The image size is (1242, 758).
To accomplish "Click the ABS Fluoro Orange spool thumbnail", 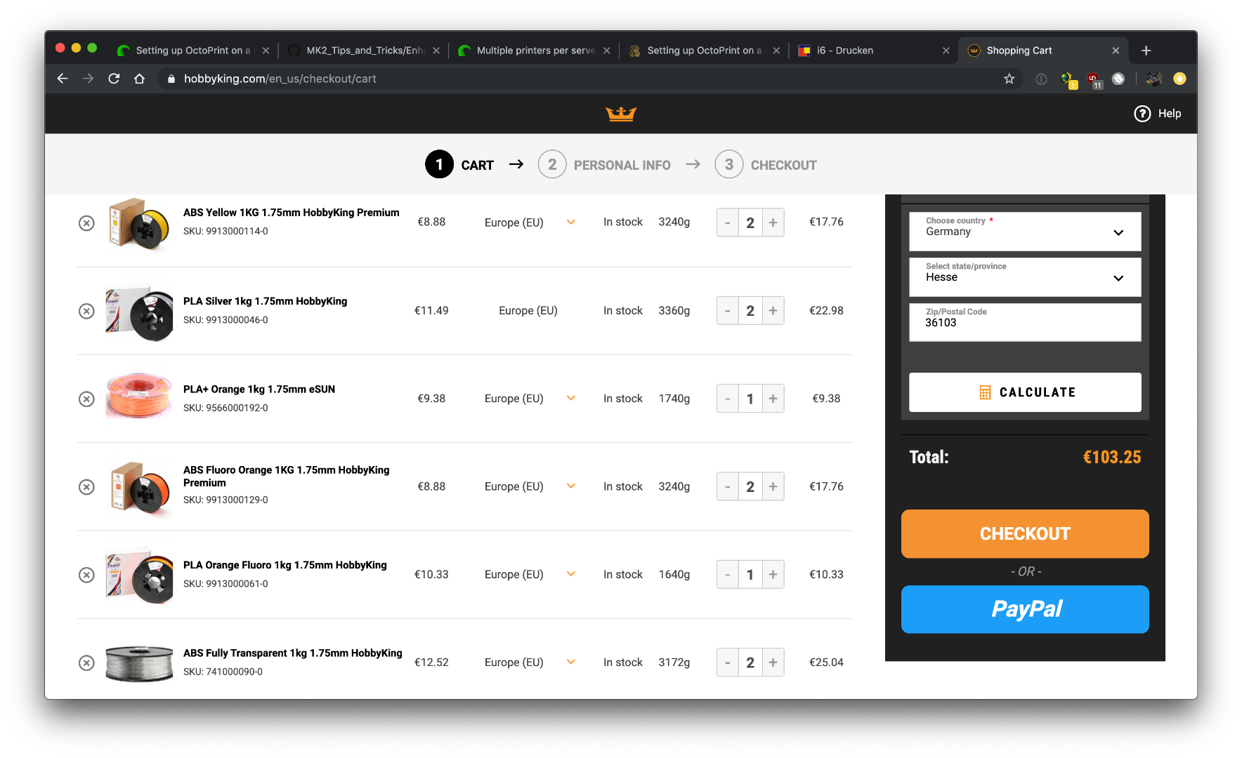I will [x=139, y=487].
